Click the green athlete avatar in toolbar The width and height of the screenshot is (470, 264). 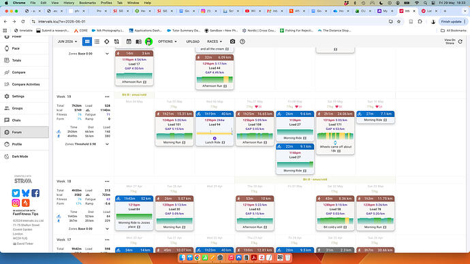point(148,42)
